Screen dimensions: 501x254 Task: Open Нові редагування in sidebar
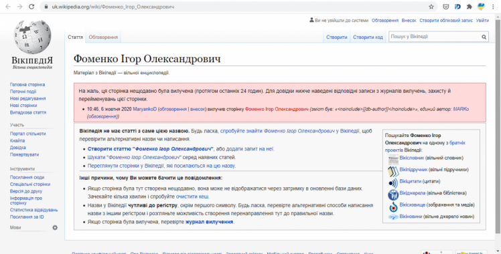[x=28, y=99]
